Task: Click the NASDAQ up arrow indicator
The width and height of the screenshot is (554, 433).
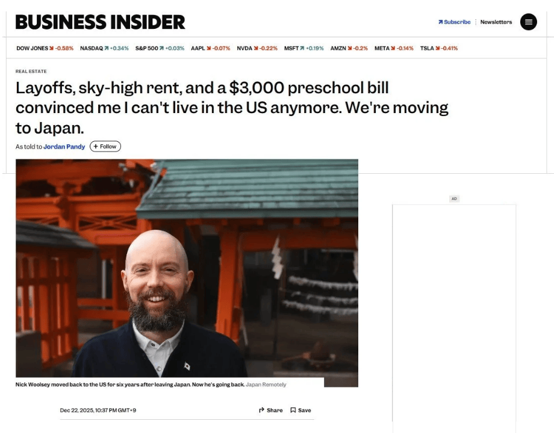Action: coord(107,48)
